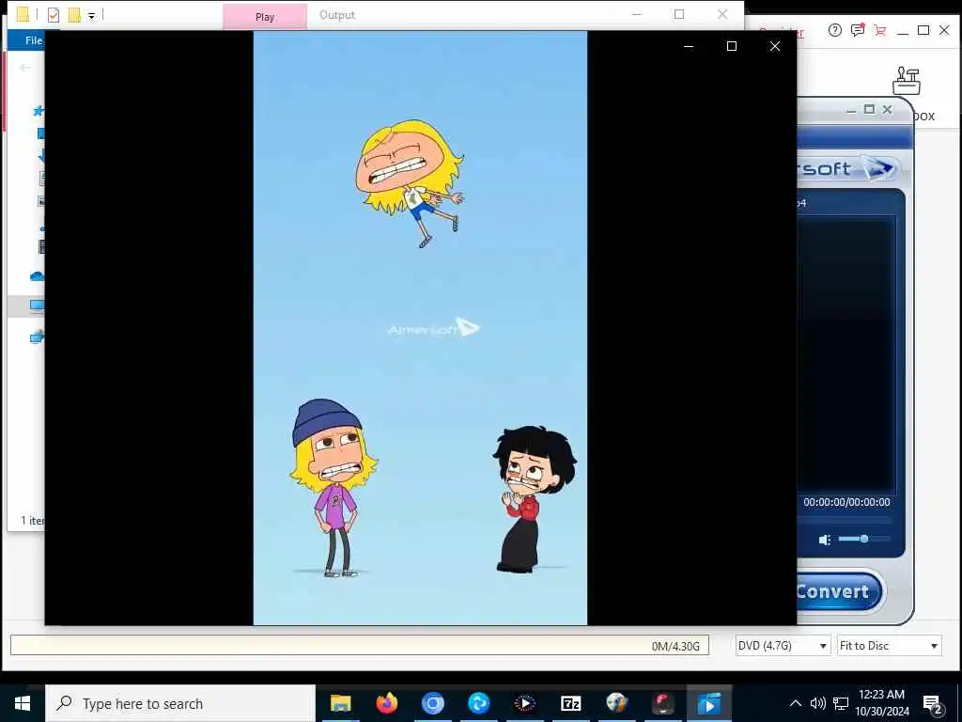This screenshot has height=722, width=962.
Task: Open the help question mark icon
Action: tap(834, 30)
